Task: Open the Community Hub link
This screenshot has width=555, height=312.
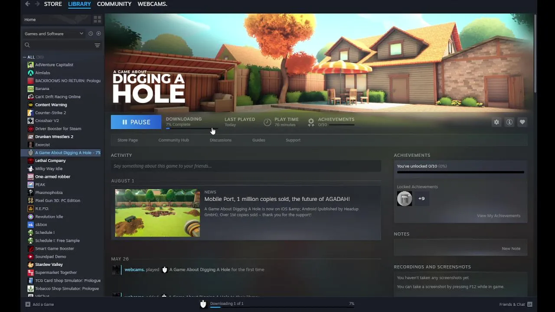Action: coord(173,140)
